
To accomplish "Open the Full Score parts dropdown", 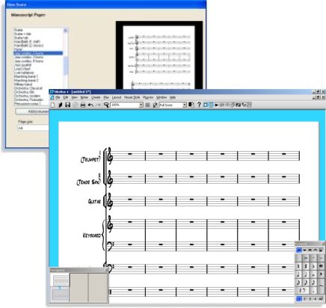I will pyautogui.click(x=185, y=105).
